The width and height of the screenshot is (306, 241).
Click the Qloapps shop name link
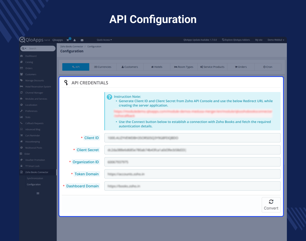point(58,40)
